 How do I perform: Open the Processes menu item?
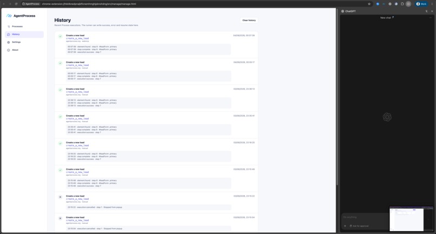coord(24,26)
